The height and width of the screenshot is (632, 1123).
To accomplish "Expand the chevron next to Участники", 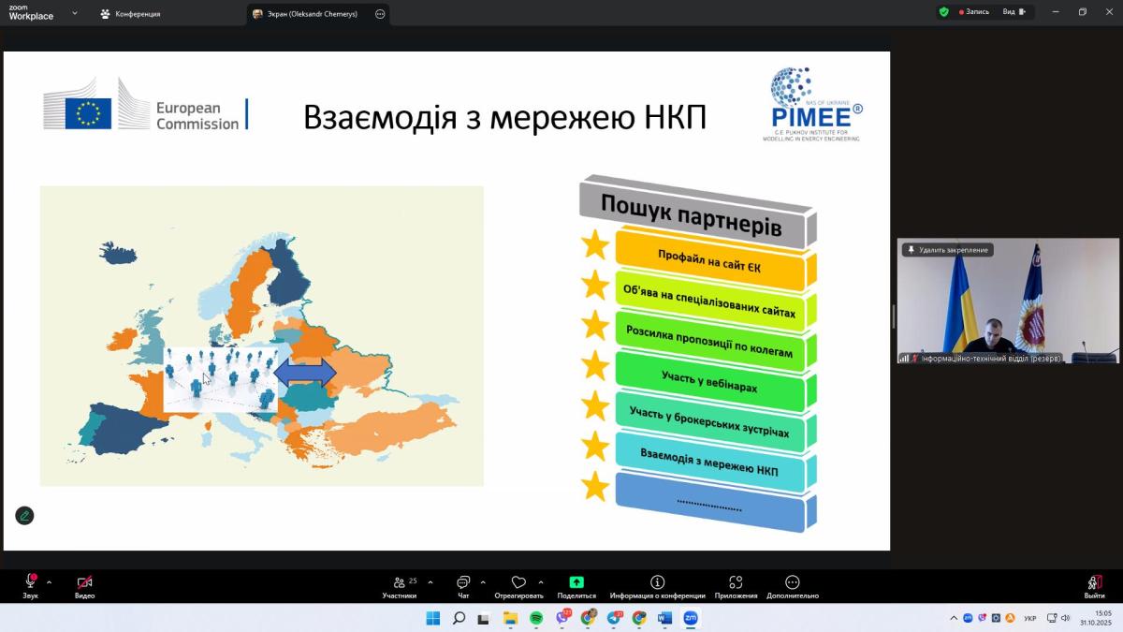I will tap(430, 581).
